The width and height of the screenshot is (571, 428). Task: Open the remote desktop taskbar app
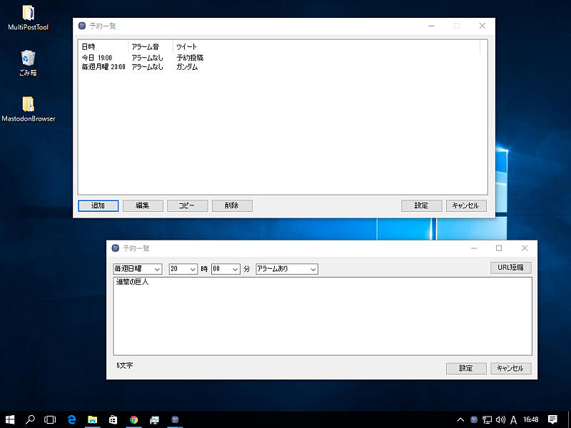point(154,419)
